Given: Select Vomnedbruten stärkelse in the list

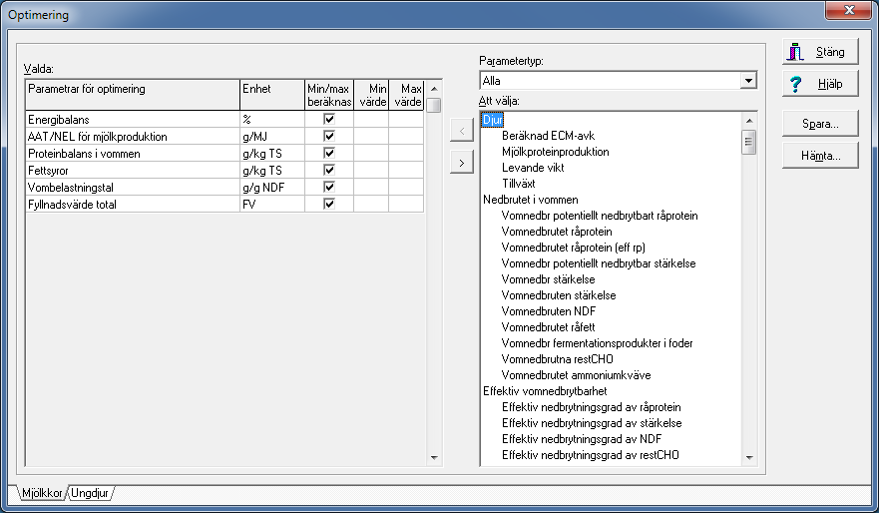Looking at the screenshot, I should click(559, 295).
